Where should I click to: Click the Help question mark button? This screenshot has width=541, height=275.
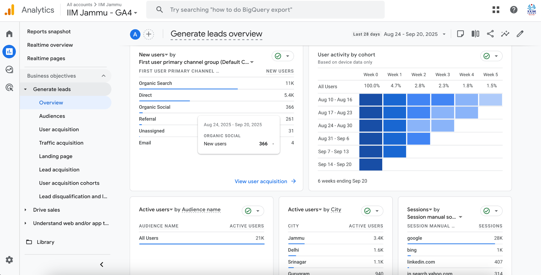[x=514, y=10]
